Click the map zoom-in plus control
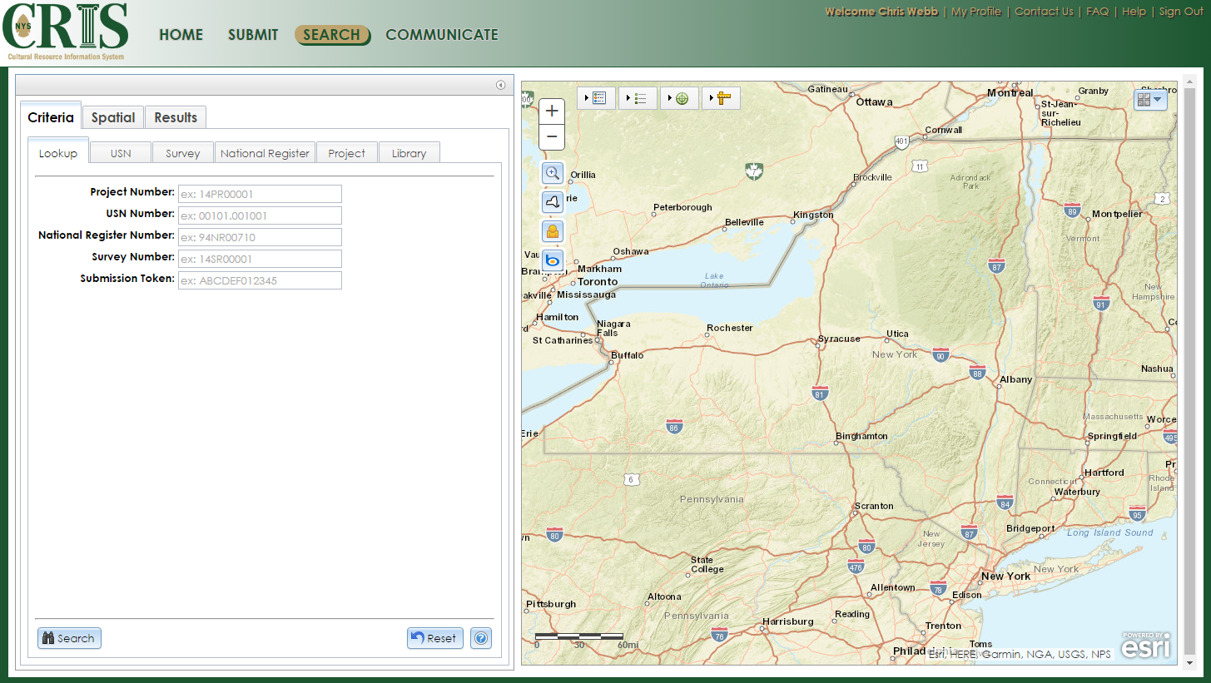The image size is (1211, 683). (x=552, y=109)
